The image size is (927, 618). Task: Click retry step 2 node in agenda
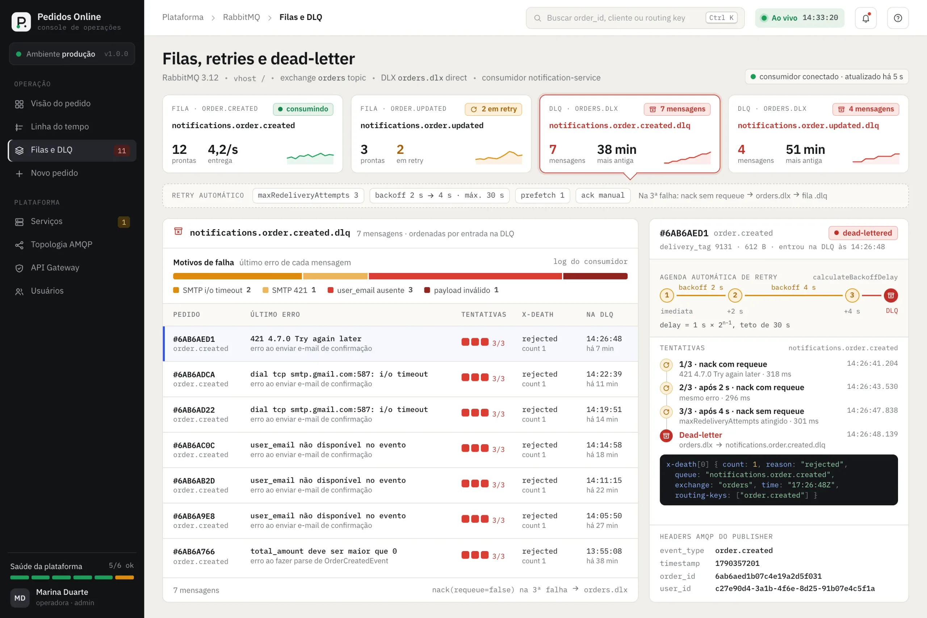pos(735,295)
